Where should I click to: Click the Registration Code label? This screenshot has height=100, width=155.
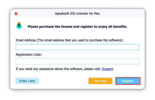tap(29, 55)
